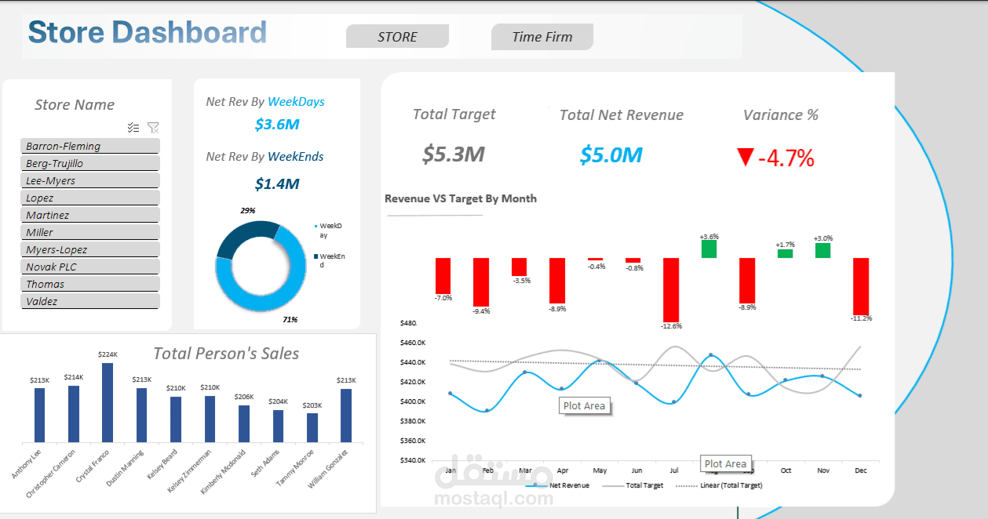Click the -4.7% variance value
Viewport: 988px width, 519px height.
786,159
